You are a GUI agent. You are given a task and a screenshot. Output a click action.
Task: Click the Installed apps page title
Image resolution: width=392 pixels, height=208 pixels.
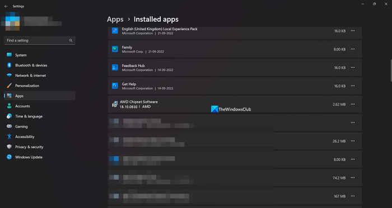156,19
